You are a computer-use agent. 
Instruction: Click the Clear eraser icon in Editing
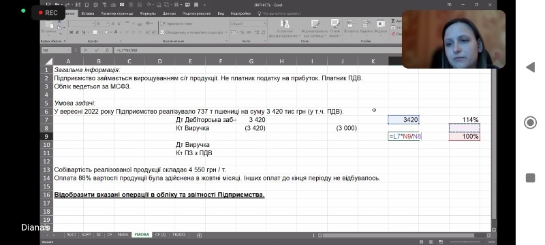393,34
